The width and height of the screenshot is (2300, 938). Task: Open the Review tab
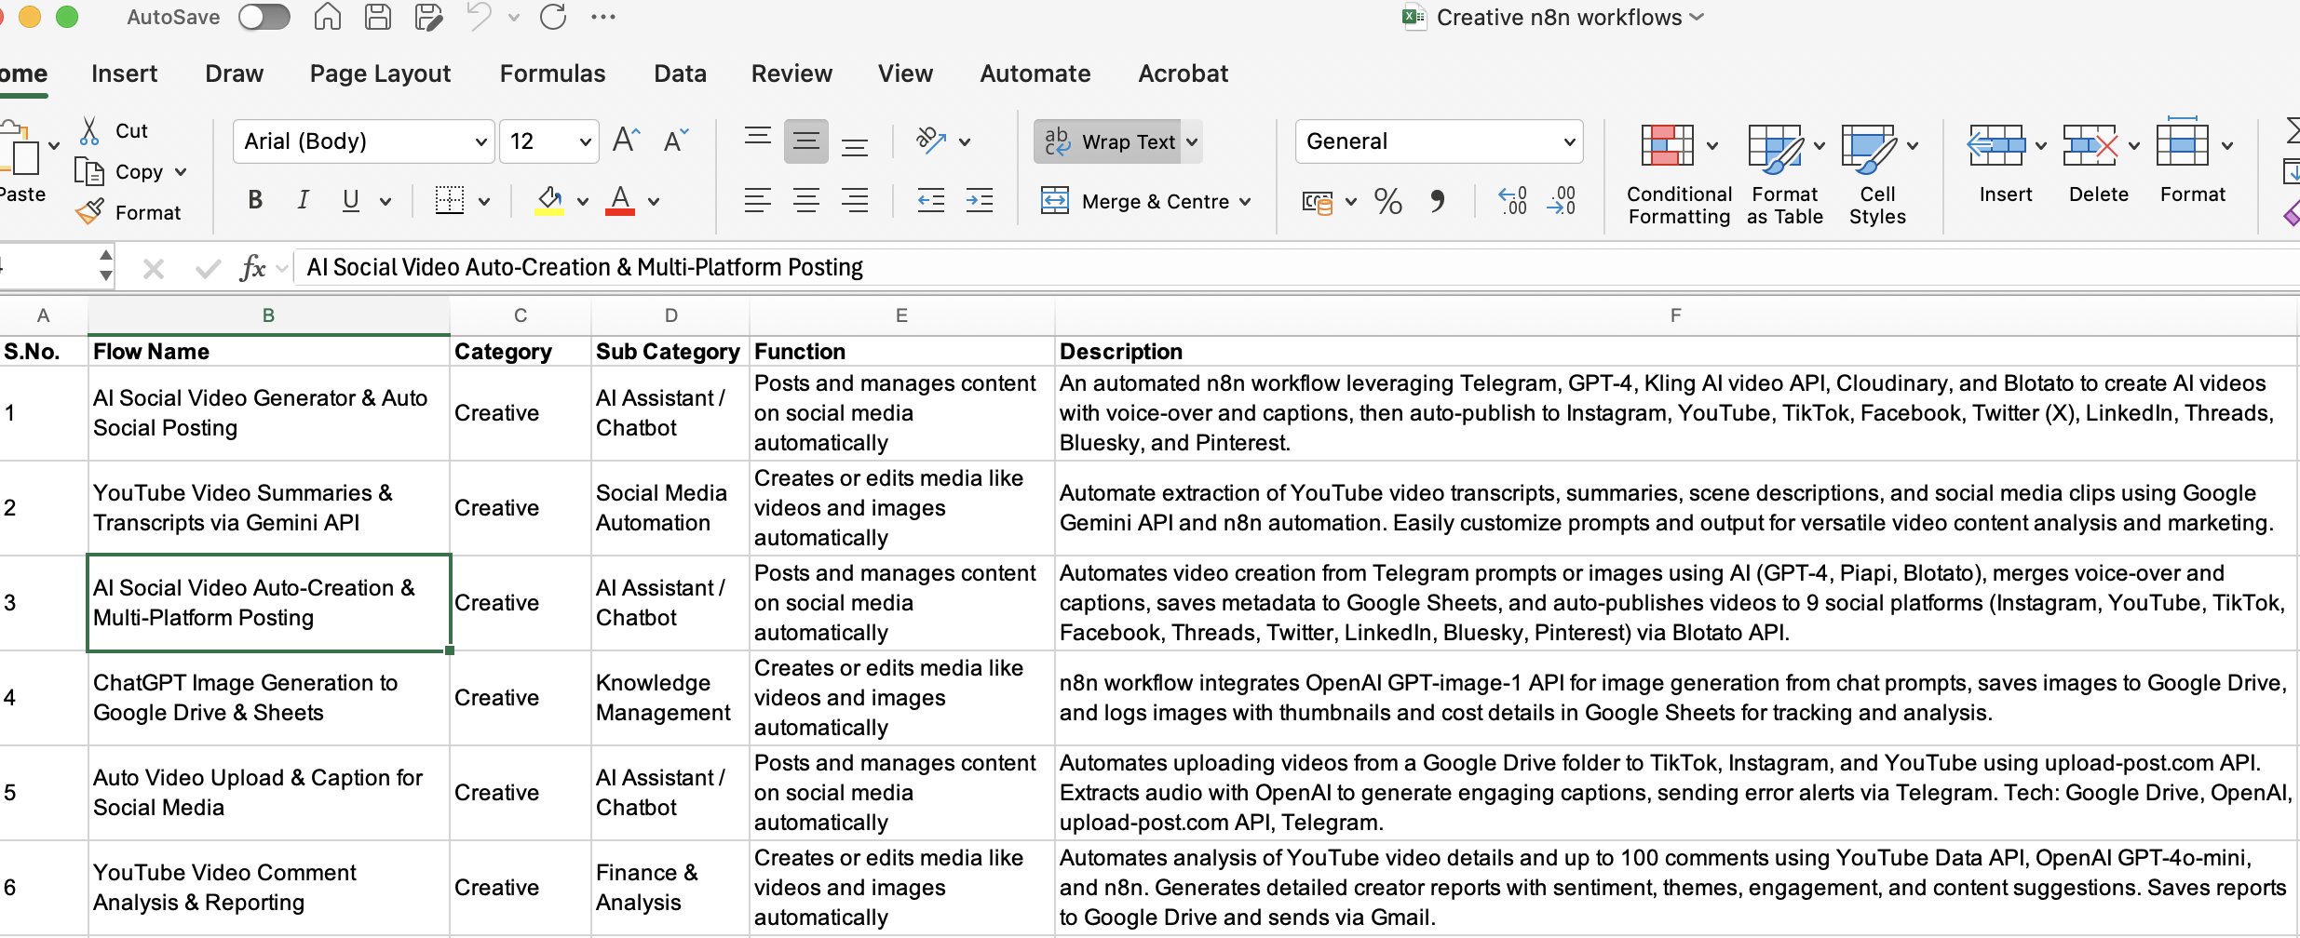point(791,74)
